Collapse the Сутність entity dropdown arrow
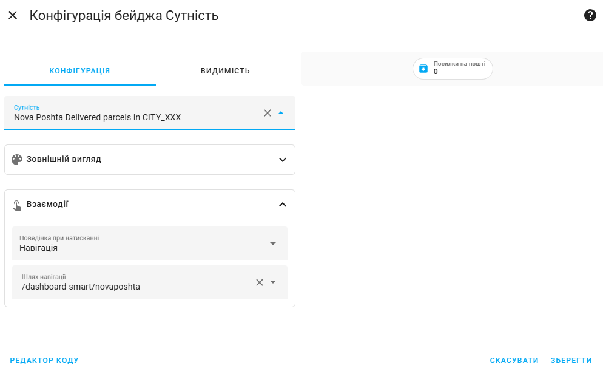 [x=281, y=113]
